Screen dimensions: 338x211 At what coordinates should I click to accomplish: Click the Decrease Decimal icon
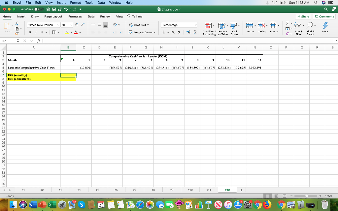(x=195, y=32)
